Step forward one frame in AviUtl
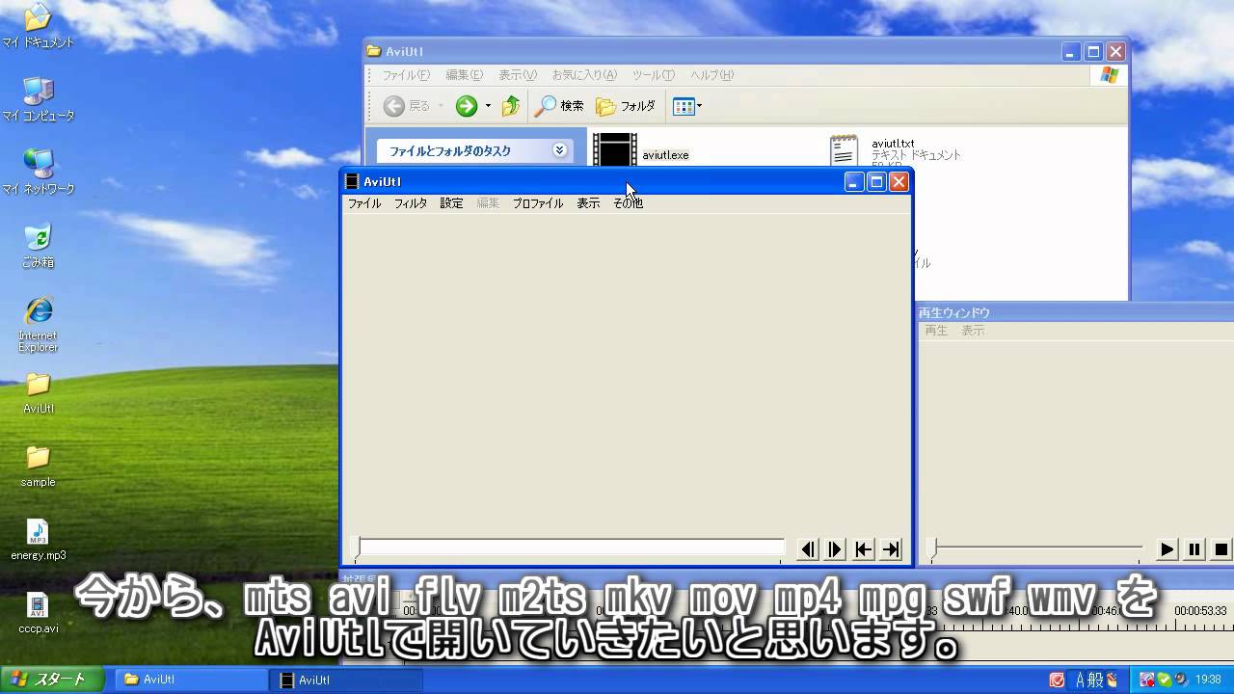Viewport: 1234px width, 694px height. click(835, 549)
